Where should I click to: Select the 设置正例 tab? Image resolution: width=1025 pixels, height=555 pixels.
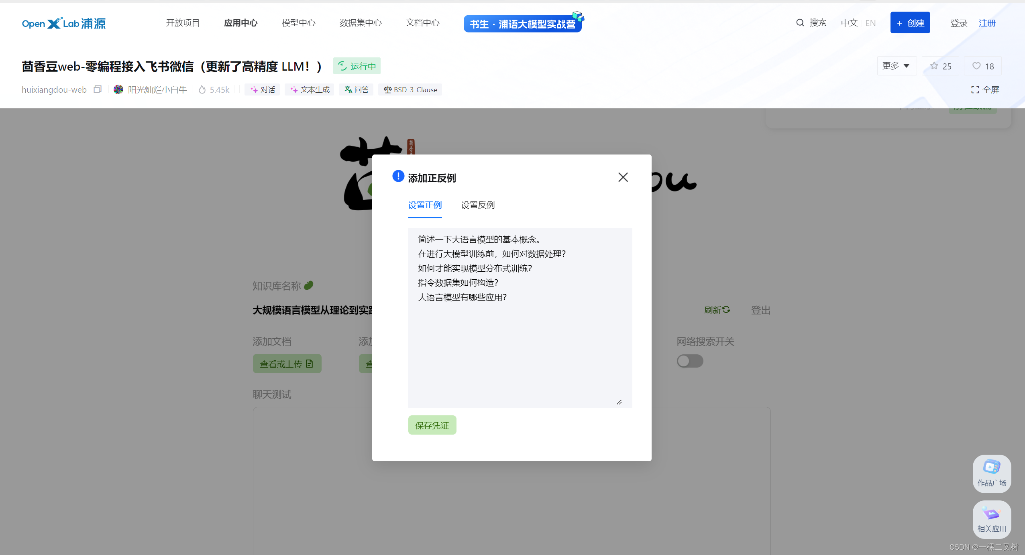point(425,205)
